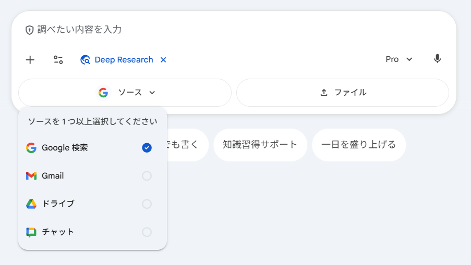The height and width of the screenshot is (265, 471).
Task: Click the ファイル upload button
Action: 343,93
